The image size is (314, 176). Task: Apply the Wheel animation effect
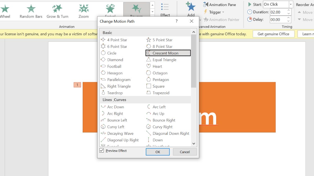tap(5, 11)
